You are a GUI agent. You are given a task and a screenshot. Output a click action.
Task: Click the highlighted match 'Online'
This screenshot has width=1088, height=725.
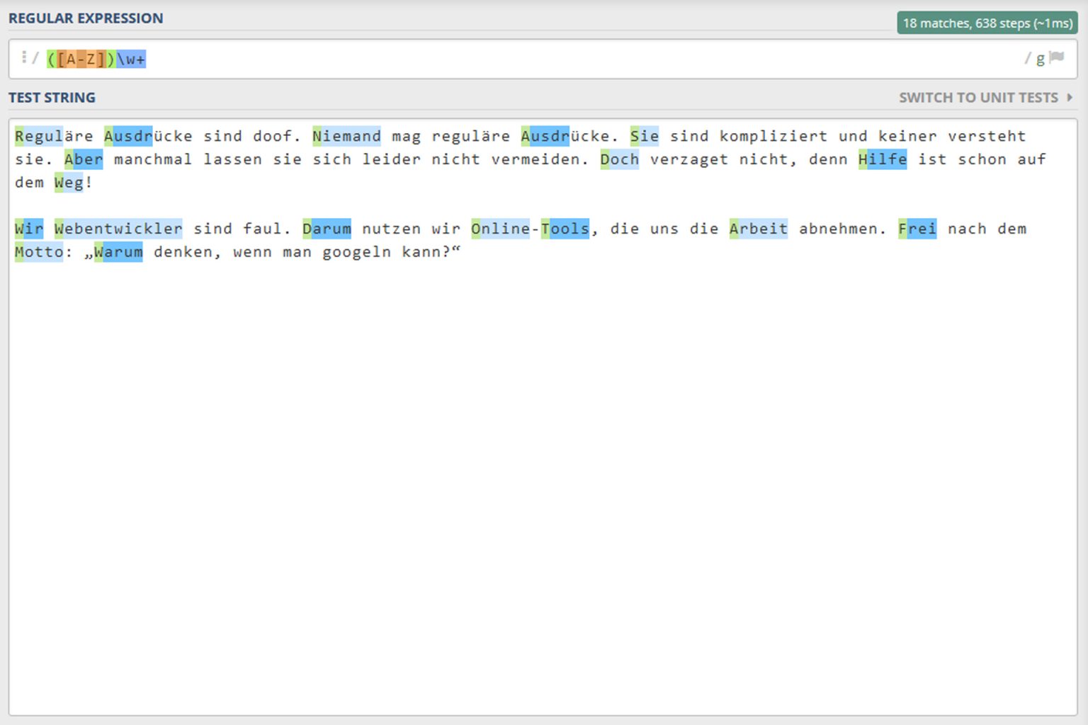click(x=501, y=229)
